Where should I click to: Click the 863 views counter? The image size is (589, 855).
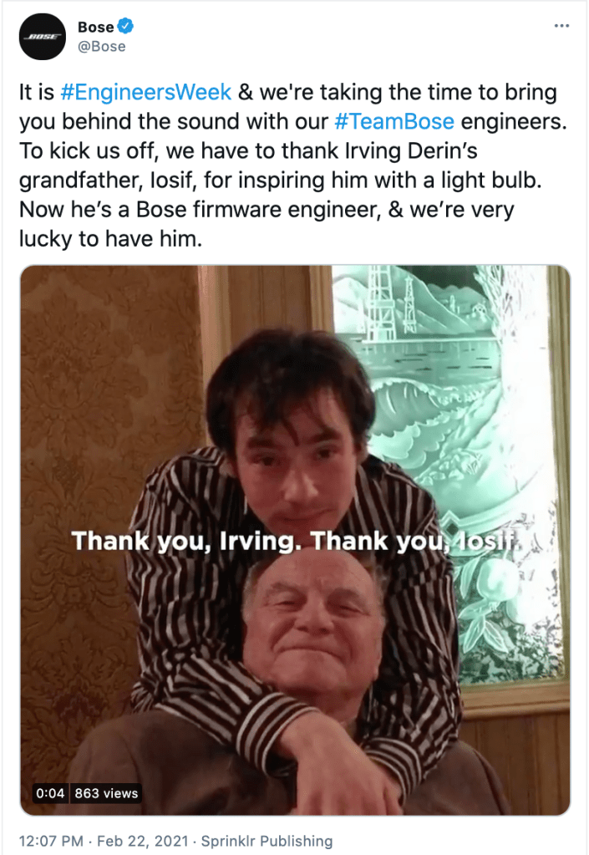click(106, 793)
